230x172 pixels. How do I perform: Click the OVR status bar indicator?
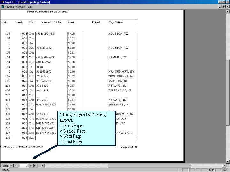point(225,170)
